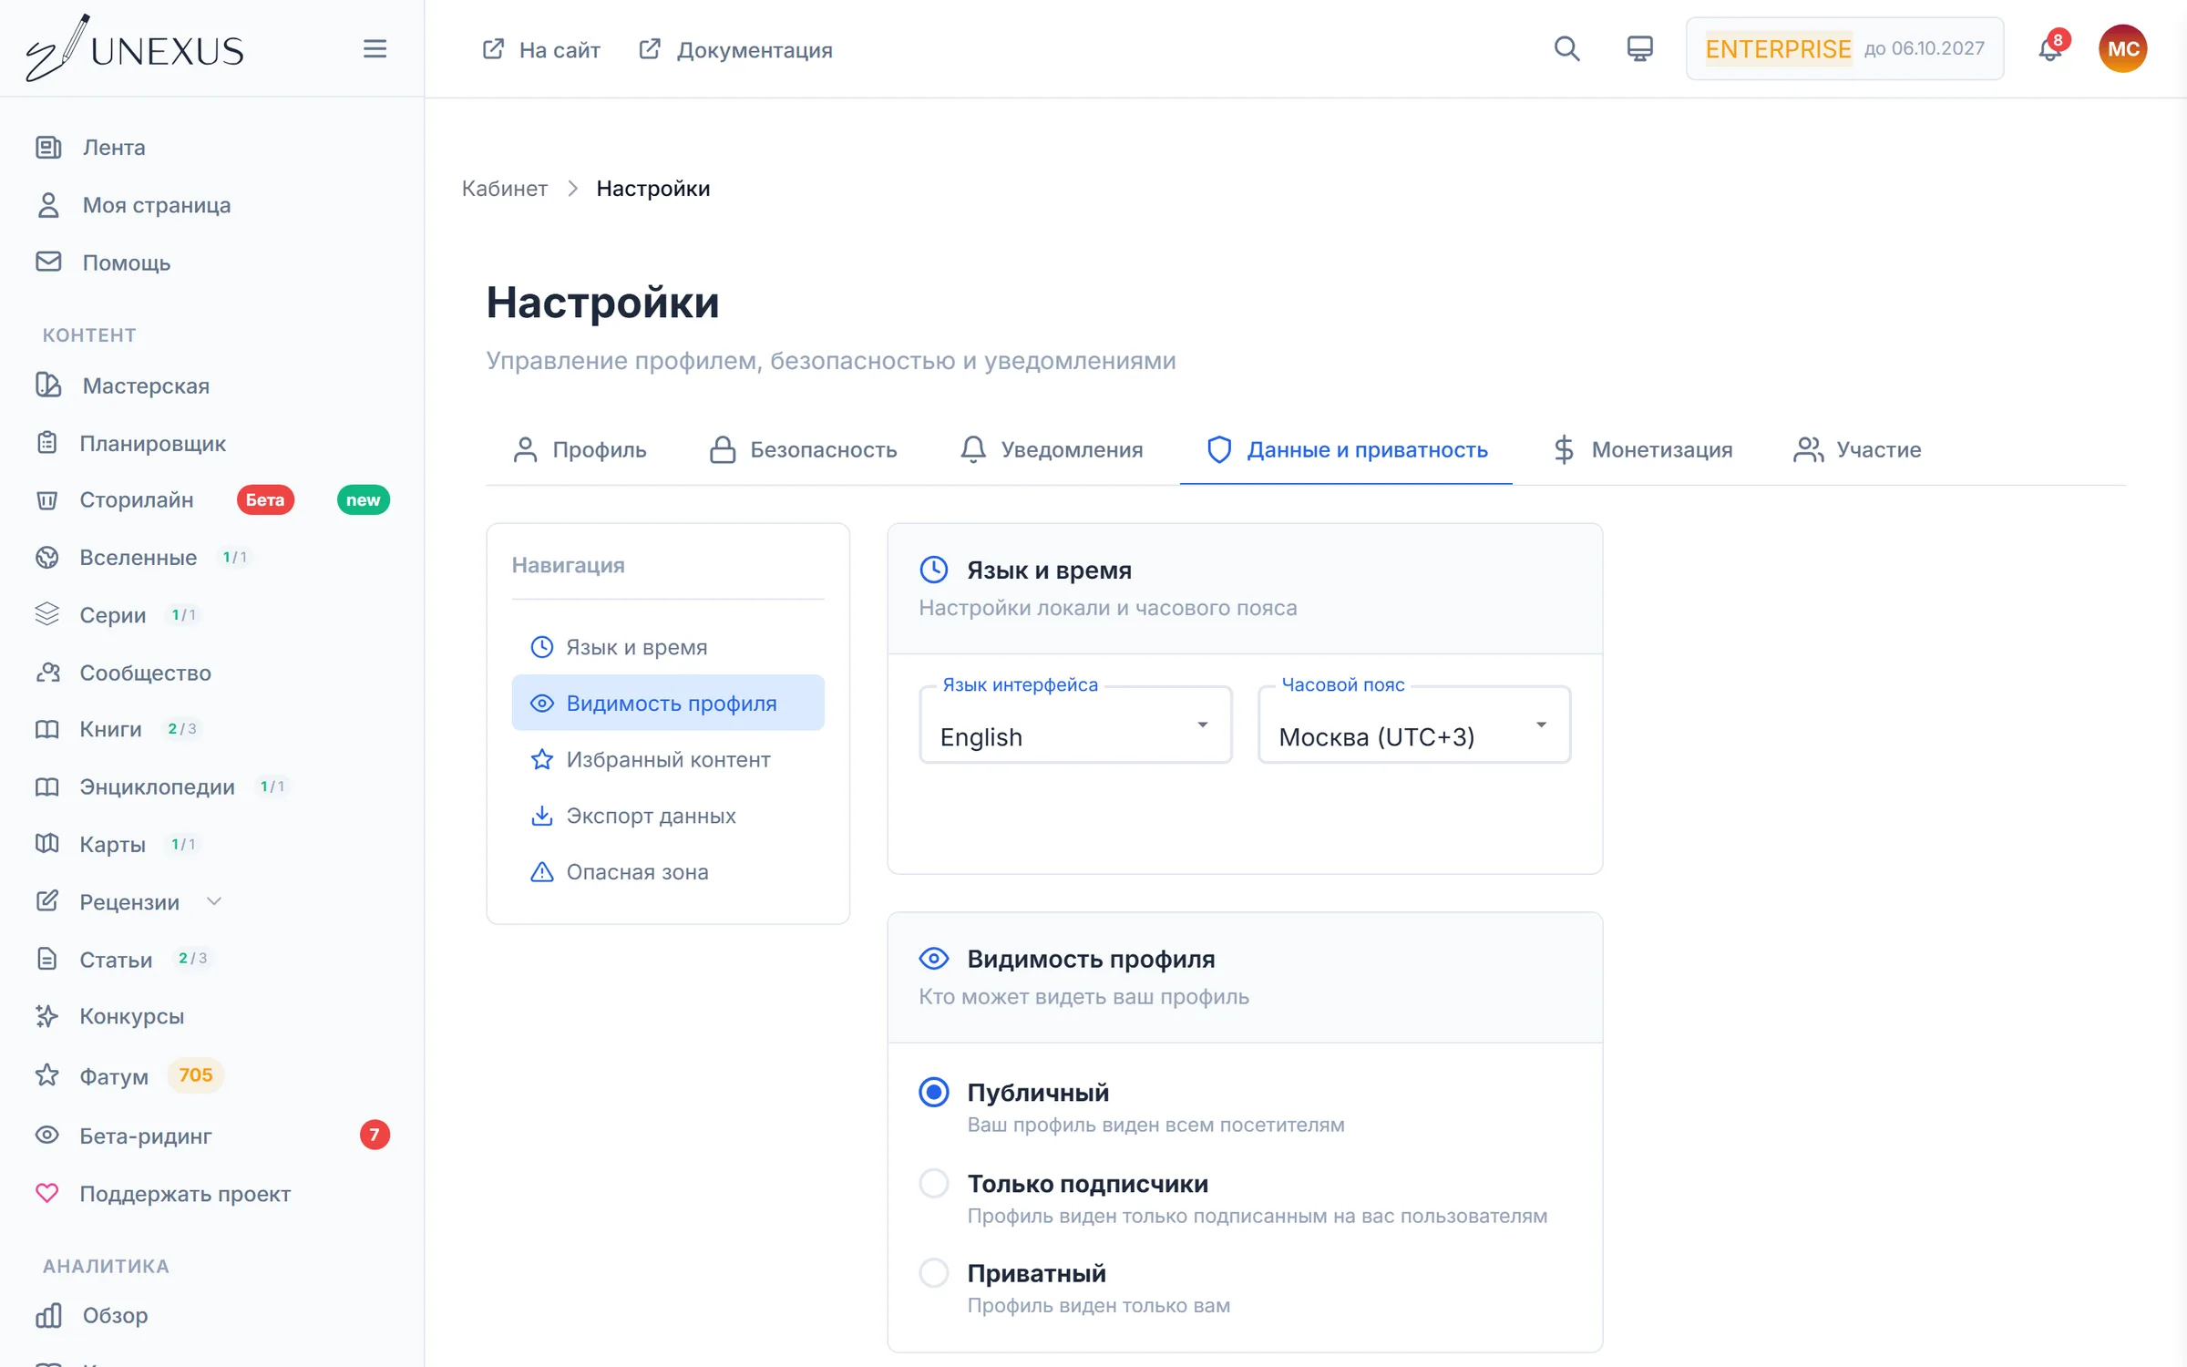Image resolution: width=2187 pixels, height=1367 pixels.
Task: Jump to Избранный контент in navigation
Action: (668, 759)
